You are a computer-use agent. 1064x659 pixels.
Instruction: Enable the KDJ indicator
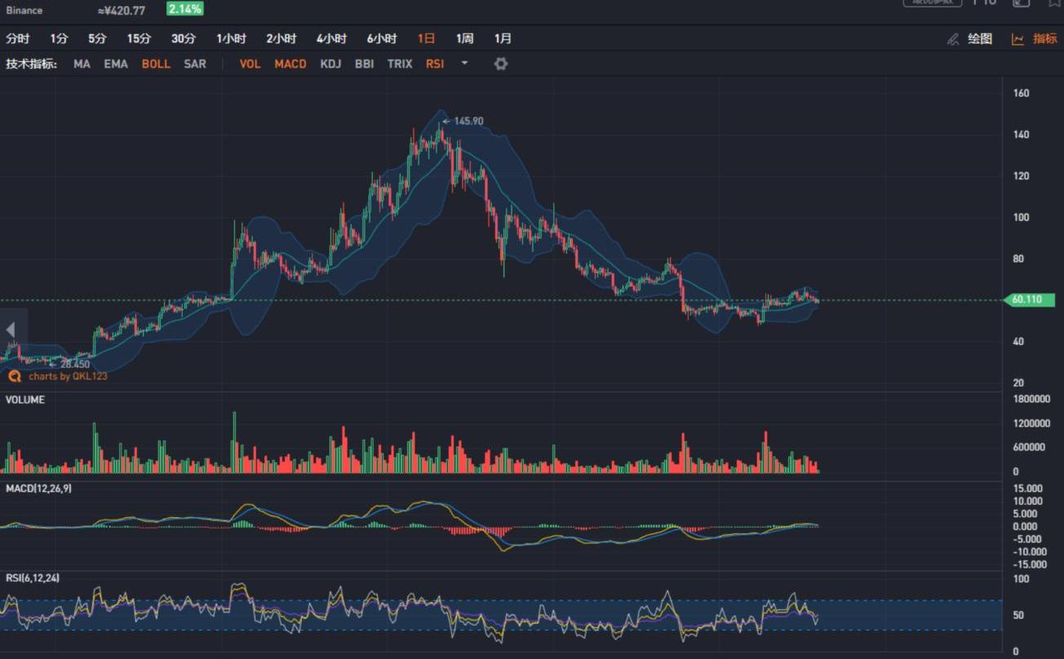click(330, 64)
